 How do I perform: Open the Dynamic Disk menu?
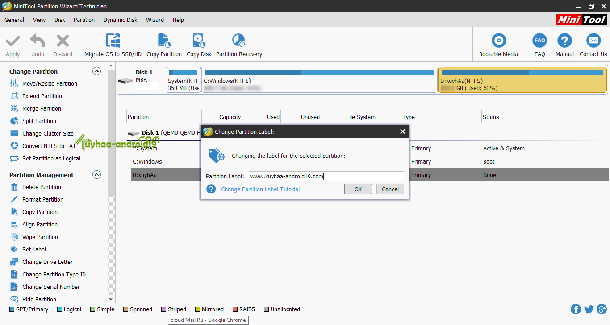[x=121, y=20]
